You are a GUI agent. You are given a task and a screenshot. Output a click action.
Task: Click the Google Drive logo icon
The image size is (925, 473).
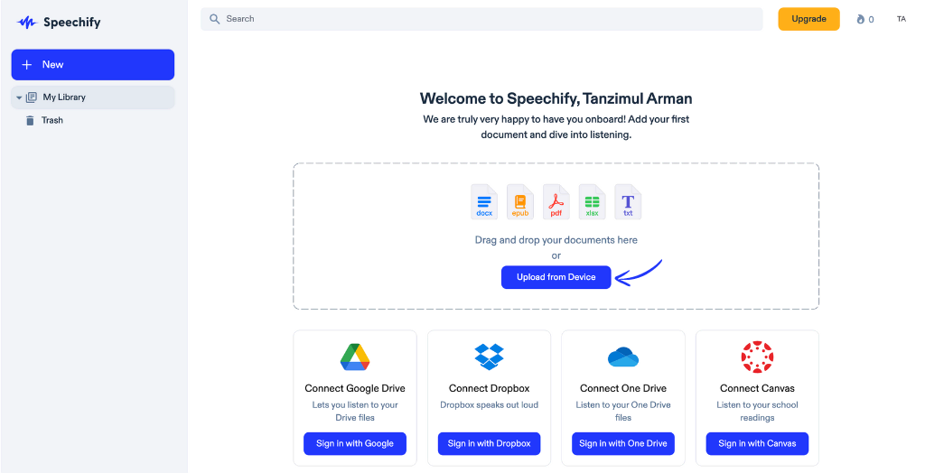(355, 357)
